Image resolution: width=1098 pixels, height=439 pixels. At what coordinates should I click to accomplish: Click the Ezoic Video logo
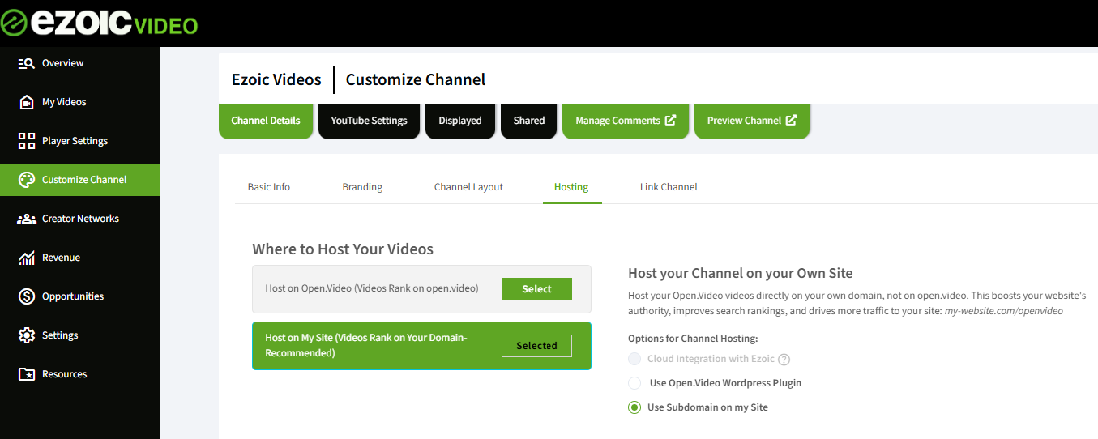[99, 23]
